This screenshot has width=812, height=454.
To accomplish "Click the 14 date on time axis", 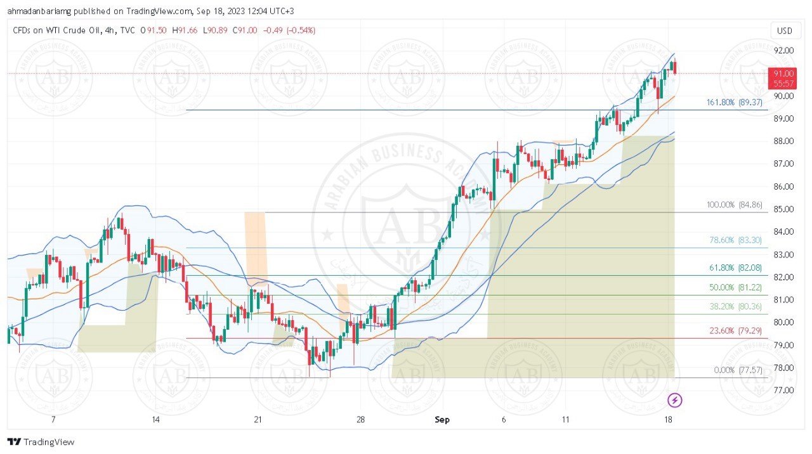I will tap(155, 420).
